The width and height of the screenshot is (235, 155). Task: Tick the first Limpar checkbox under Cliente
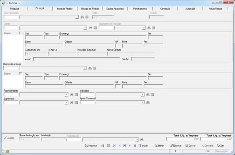coord(21,33)
